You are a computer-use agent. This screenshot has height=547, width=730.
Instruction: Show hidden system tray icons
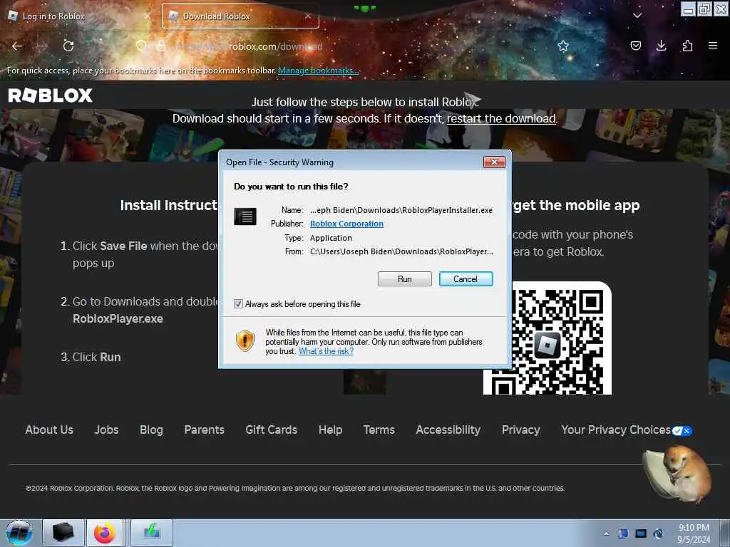pyautogui.click(x=606, y=534)
